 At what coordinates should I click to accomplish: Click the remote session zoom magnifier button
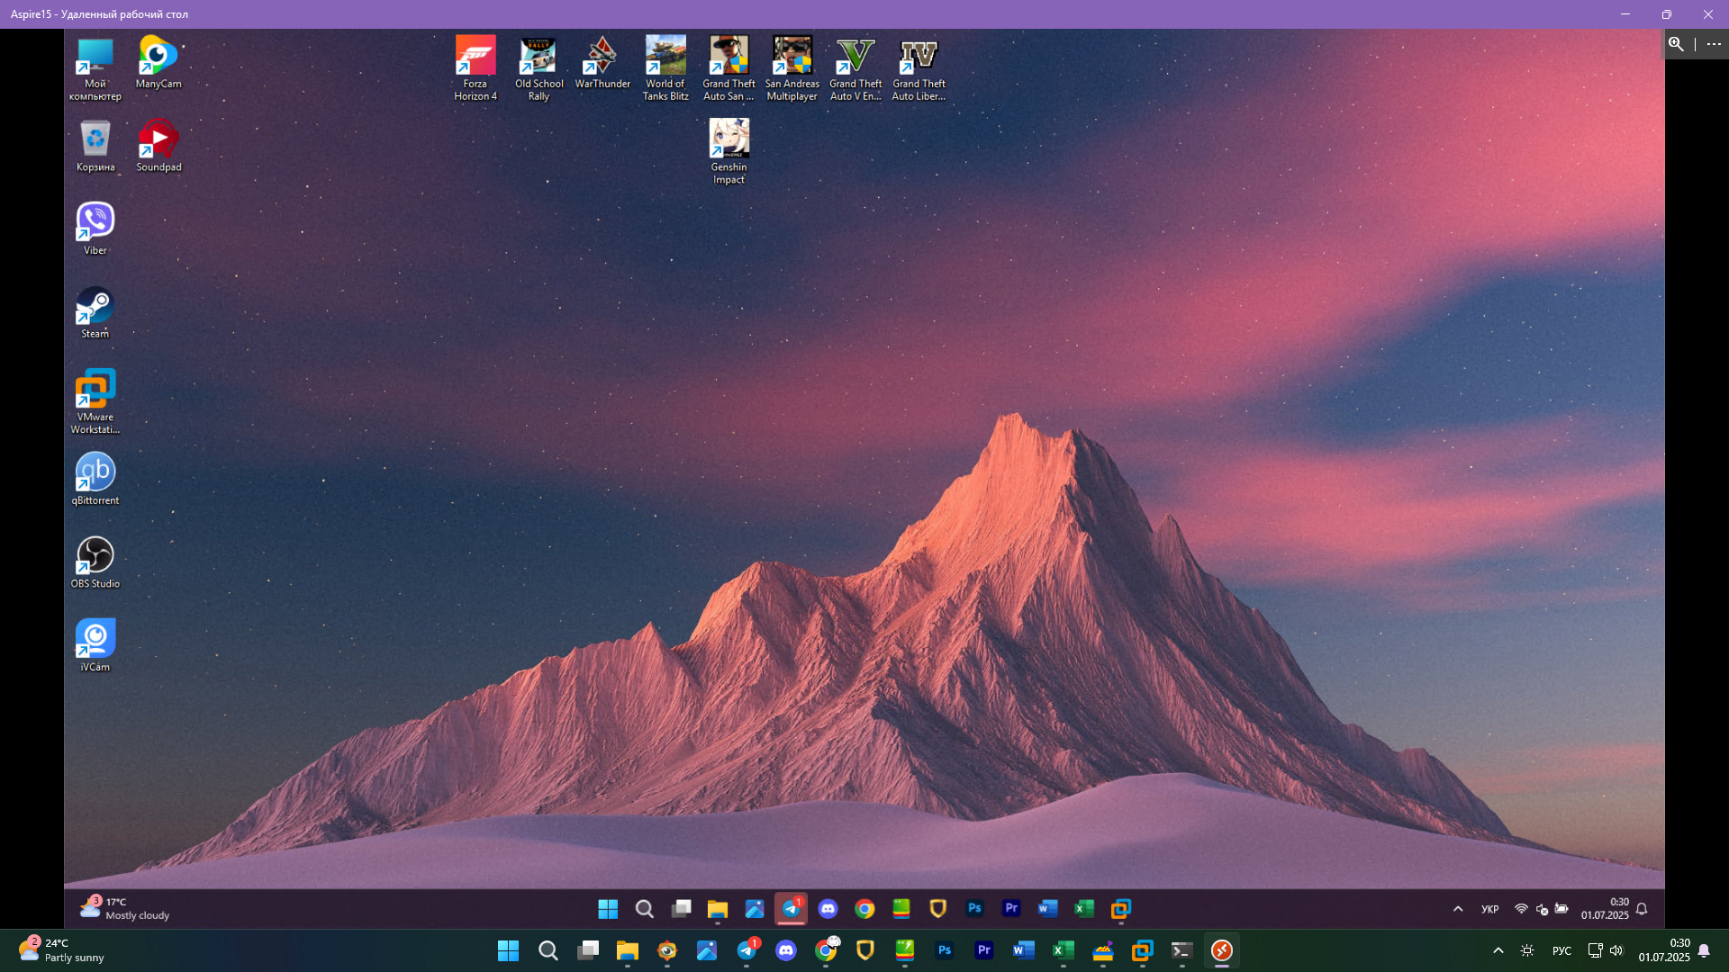pyautogui.click(x=1676, y=44)
